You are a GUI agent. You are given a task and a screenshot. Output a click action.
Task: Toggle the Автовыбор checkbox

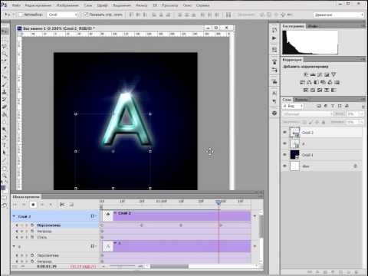pyautogui.click(x=21, y=15)
